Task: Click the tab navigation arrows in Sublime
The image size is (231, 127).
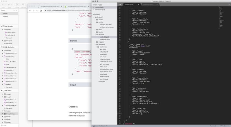Action: tap(120, 5)
